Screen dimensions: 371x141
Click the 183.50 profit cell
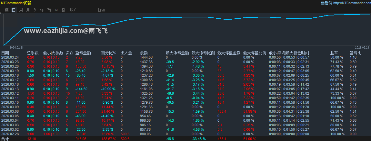click(x=80, y=66)
